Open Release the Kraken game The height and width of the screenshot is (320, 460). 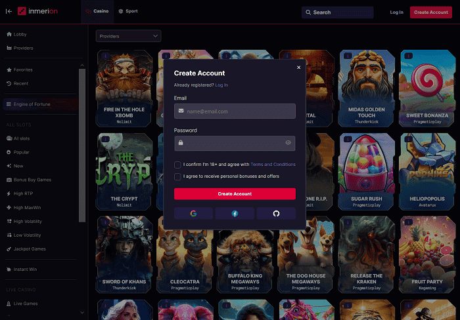click(367, 254)
